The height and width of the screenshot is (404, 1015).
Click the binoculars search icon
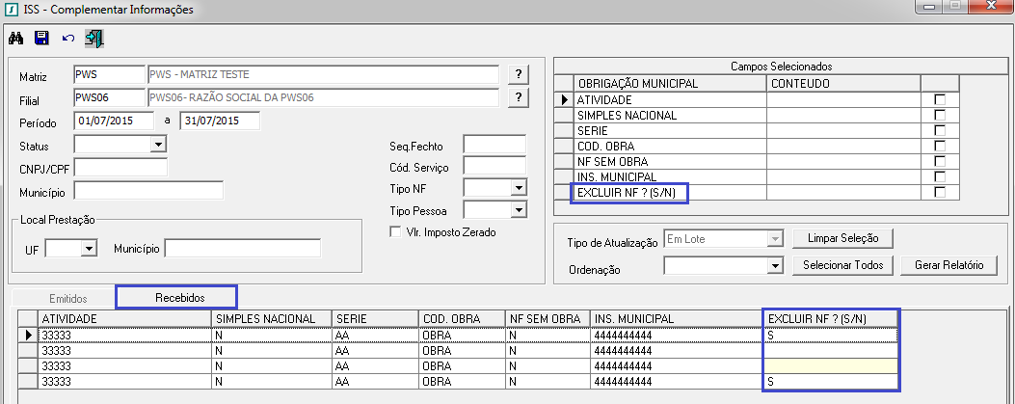click(x=15, y=39)
